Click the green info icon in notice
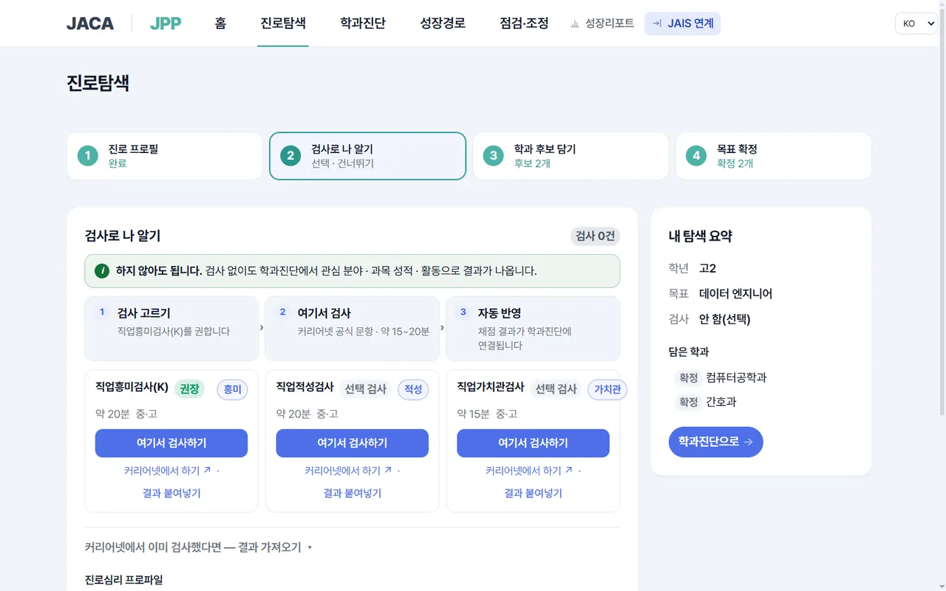The height and width of the screenshot is (591, 946). click(x=102, y=271)
